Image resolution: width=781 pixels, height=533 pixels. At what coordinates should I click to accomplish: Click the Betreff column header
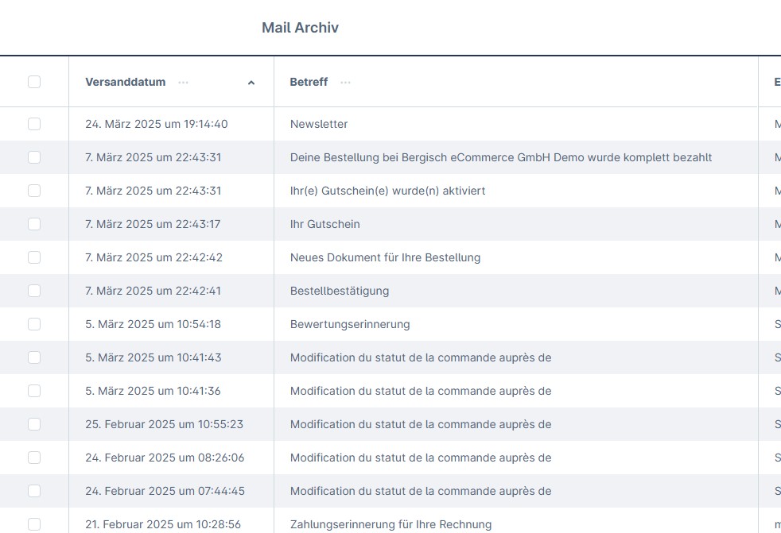(309, 82)
